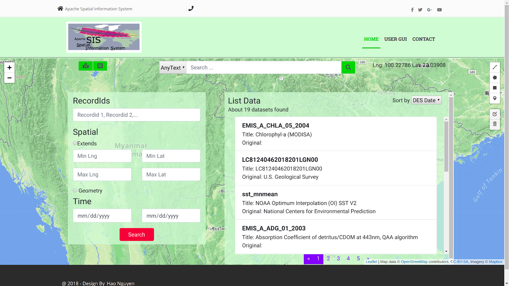The height and width of the screenshot is (286, 509).
Task: Click the previous page « arrow
Action: click(x=309, y=259)
